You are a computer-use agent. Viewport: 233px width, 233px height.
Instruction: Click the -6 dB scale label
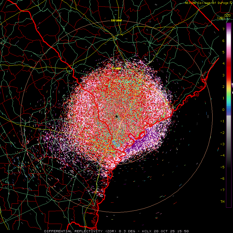[x=222, y=178]
